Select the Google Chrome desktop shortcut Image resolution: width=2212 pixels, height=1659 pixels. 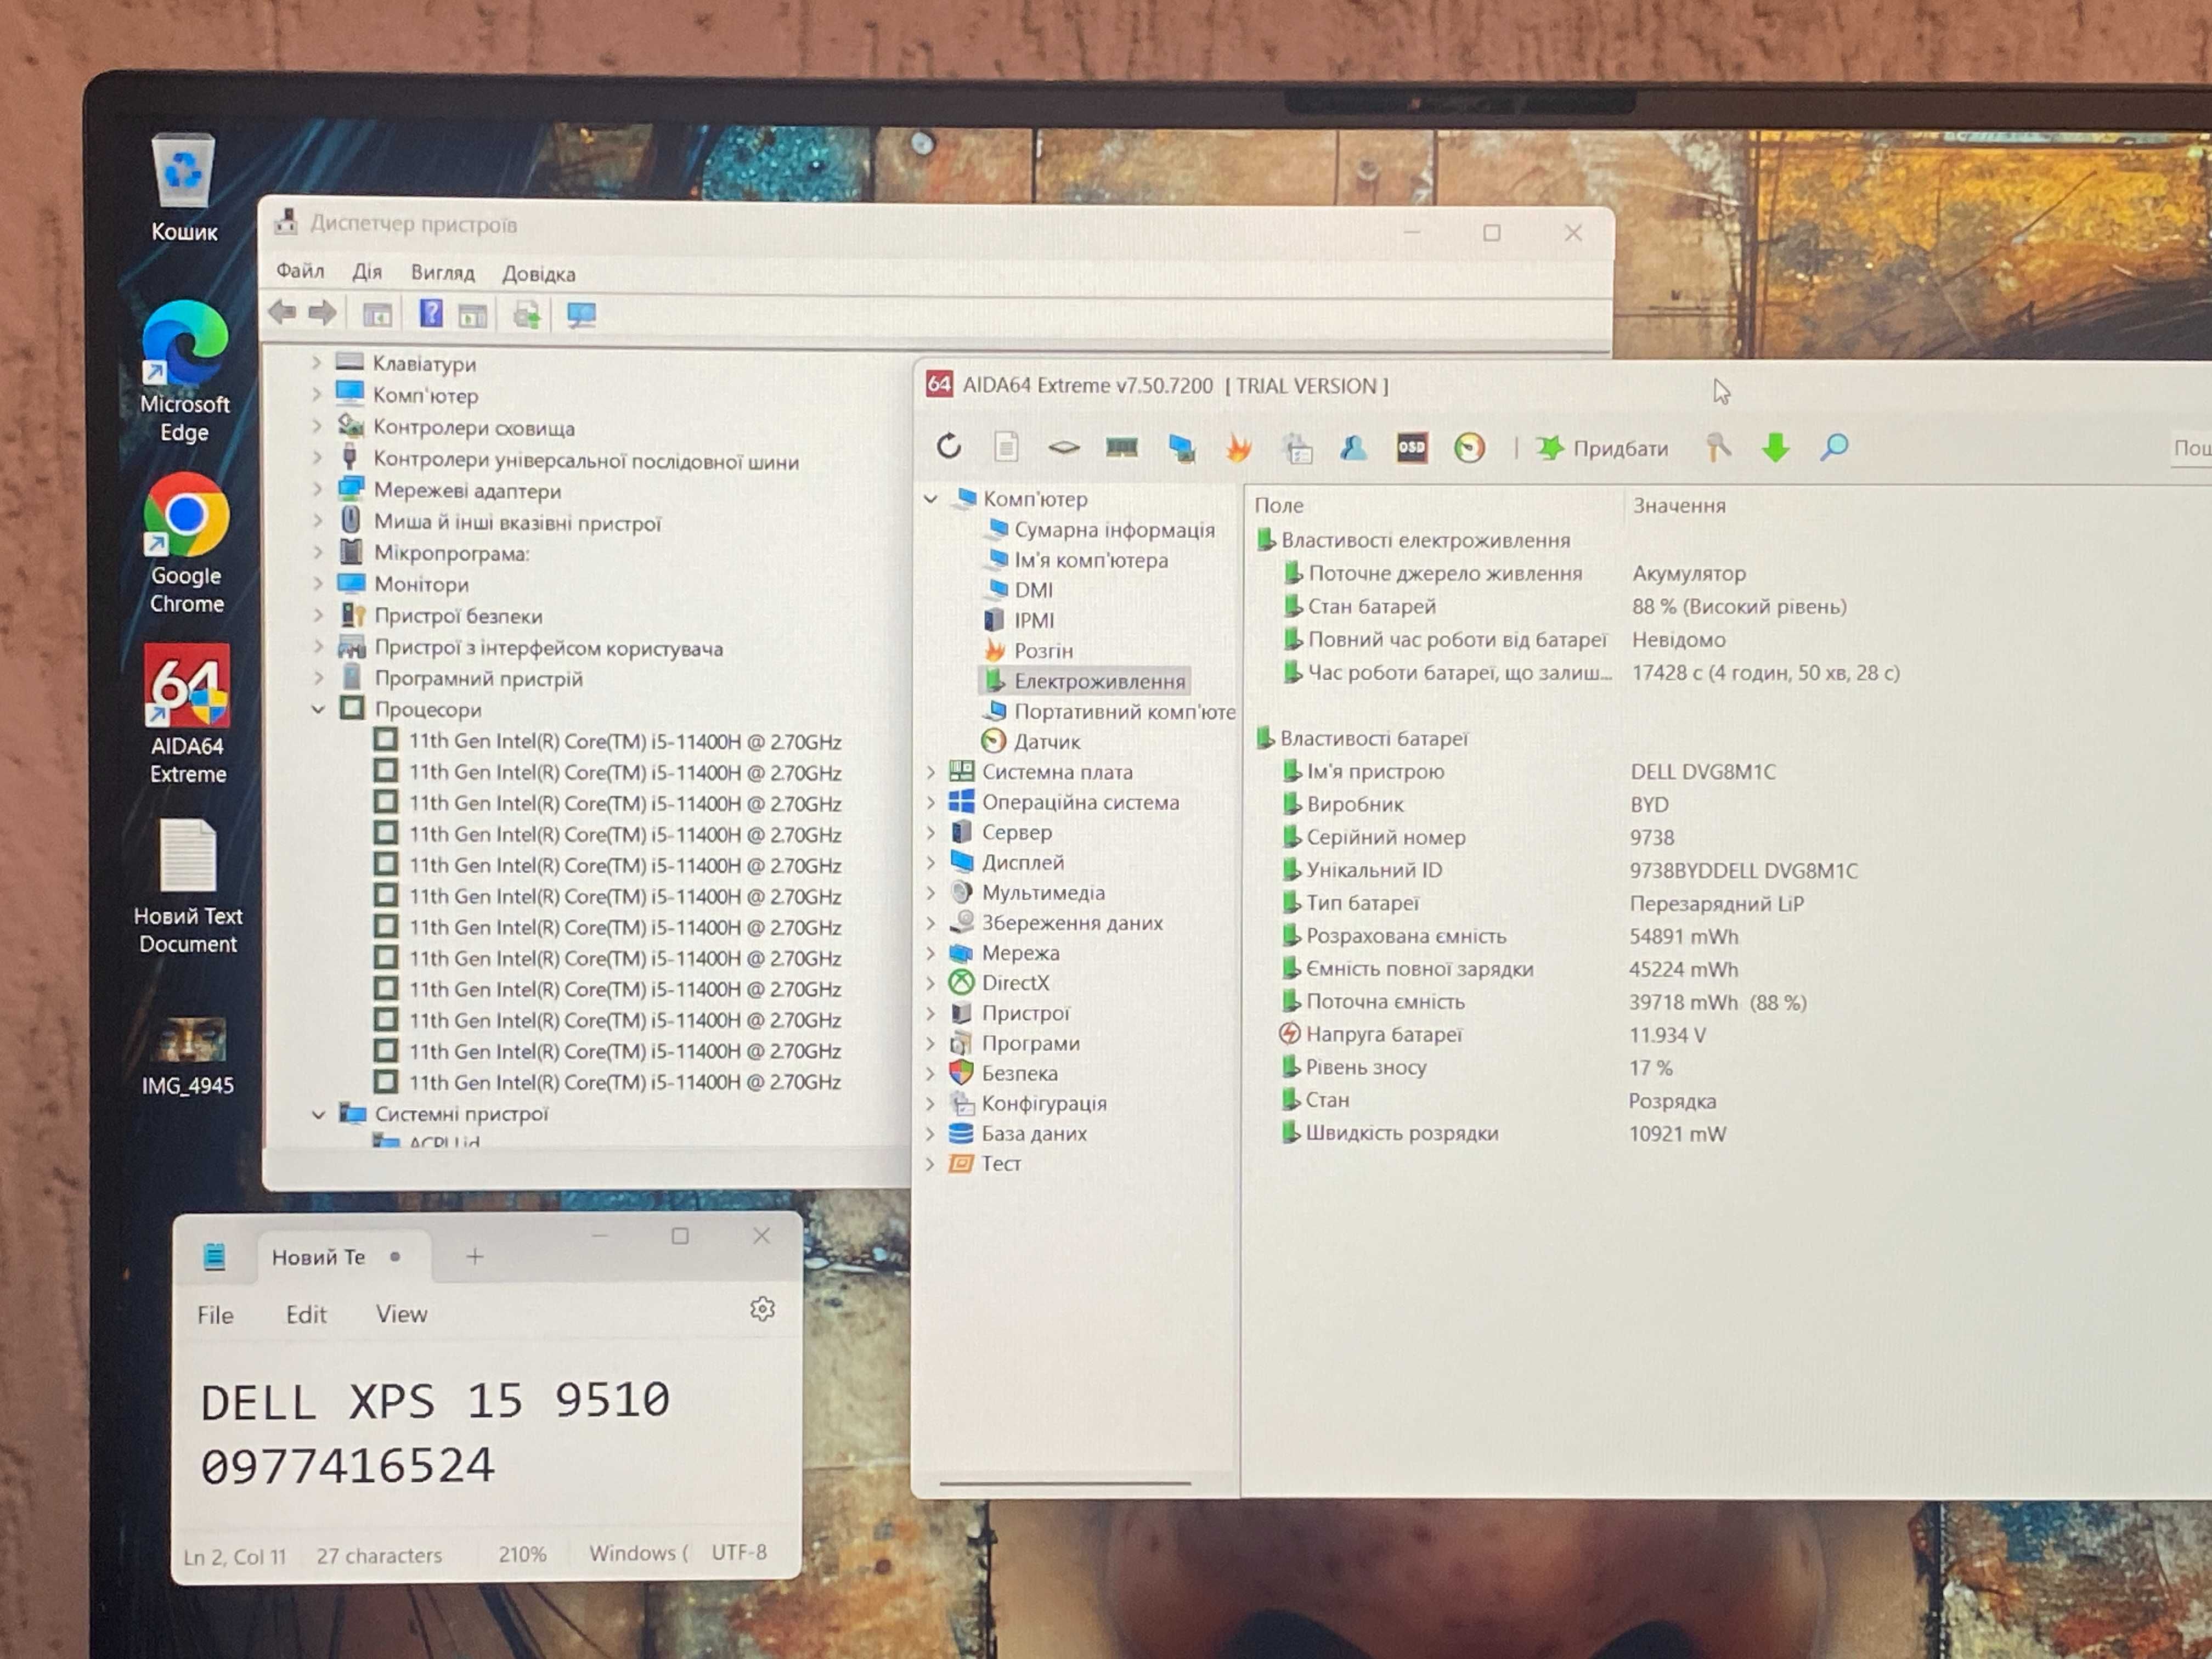[x=186, y=544]
